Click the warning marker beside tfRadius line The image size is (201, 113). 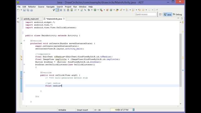point(21,56)
